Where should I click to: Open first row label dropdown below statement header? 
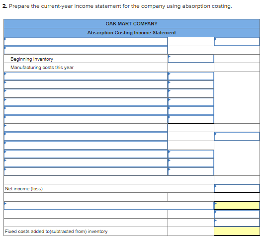coord(86,41)
